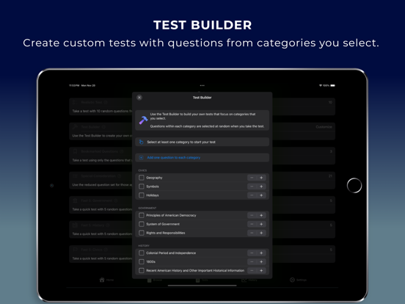The height and width of the screenshot is (304, 405).
Task: Tap plus for Recent American History row
Action: (261, 271)
